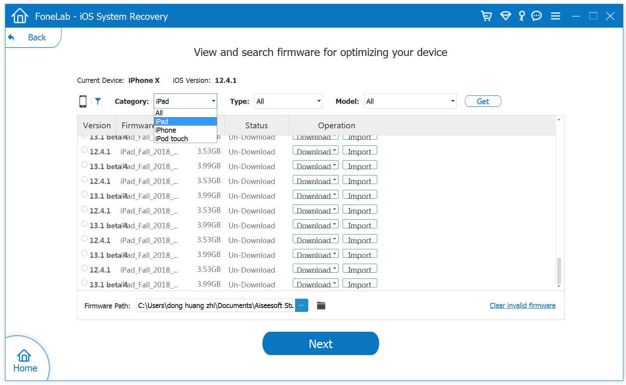Click the Get button
The width and height of the screenshot is (626, 385).
483,101
